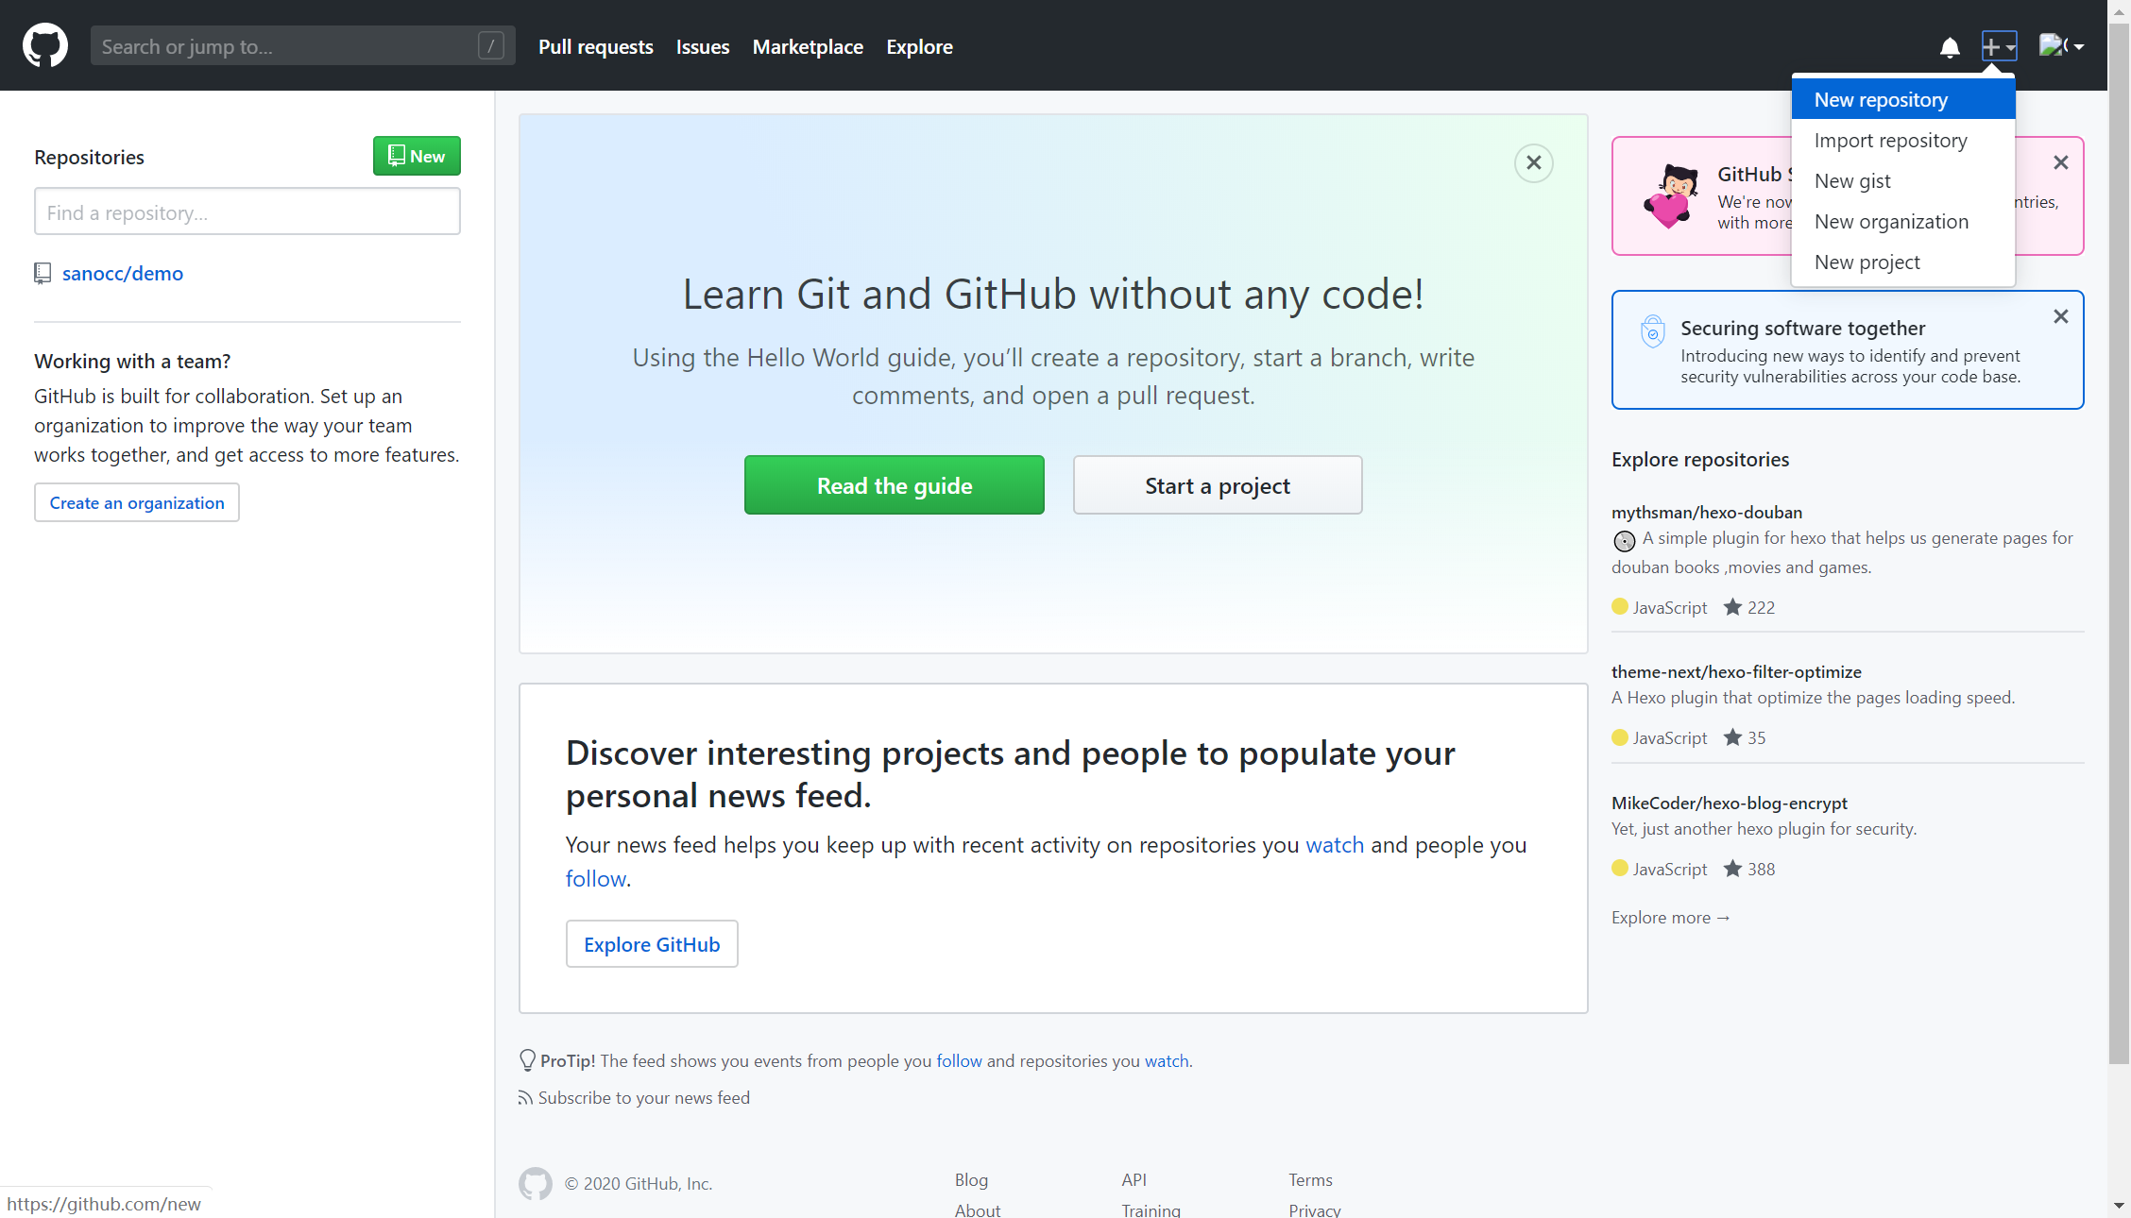
Task: Dismiss the Learn Git banner with X
Action: click(x=1533, y=163)
